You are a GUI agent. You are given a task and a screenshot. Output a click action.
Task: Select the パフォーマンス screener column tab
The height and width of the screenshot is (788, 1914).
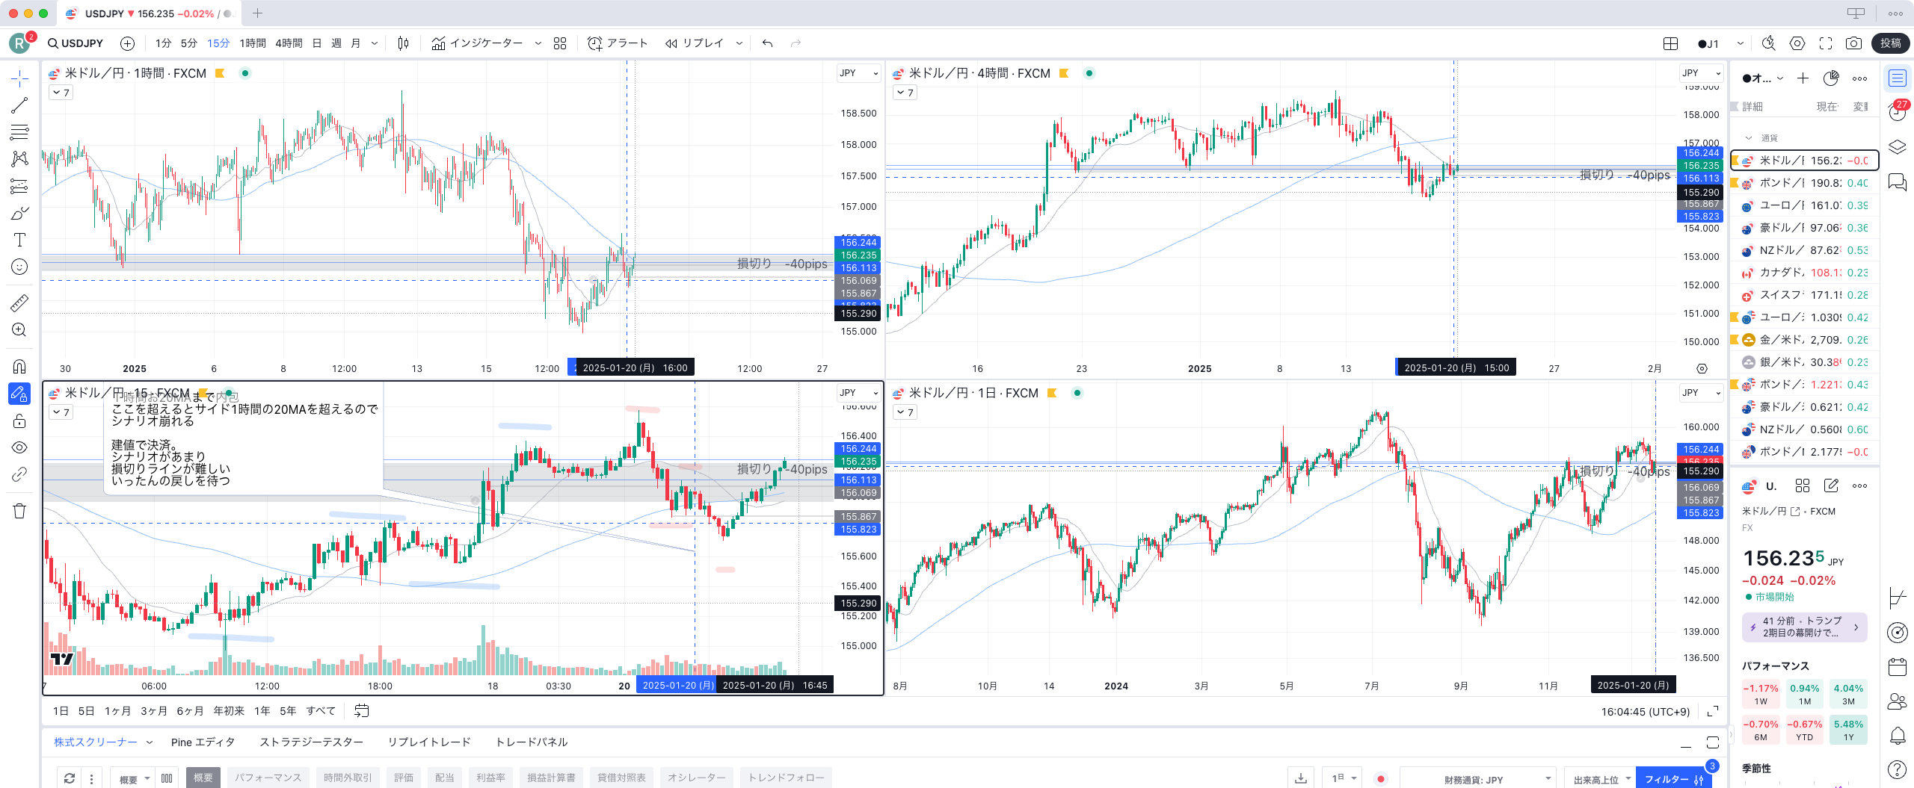click(268, 778)
